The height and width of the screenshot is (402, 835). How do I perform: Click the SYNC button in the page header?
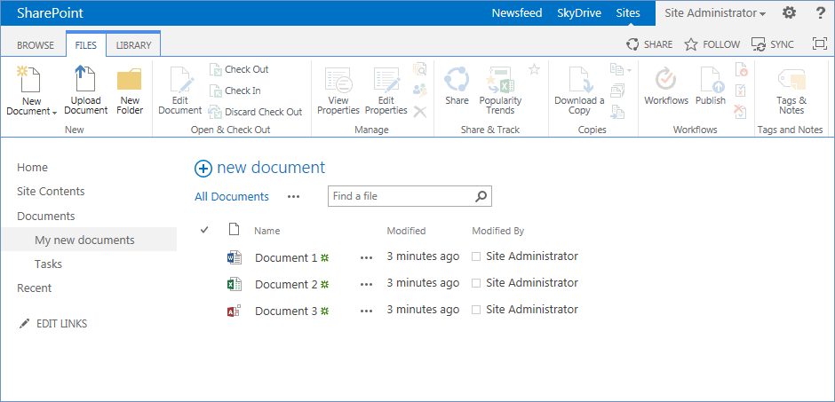click(772, 44)
